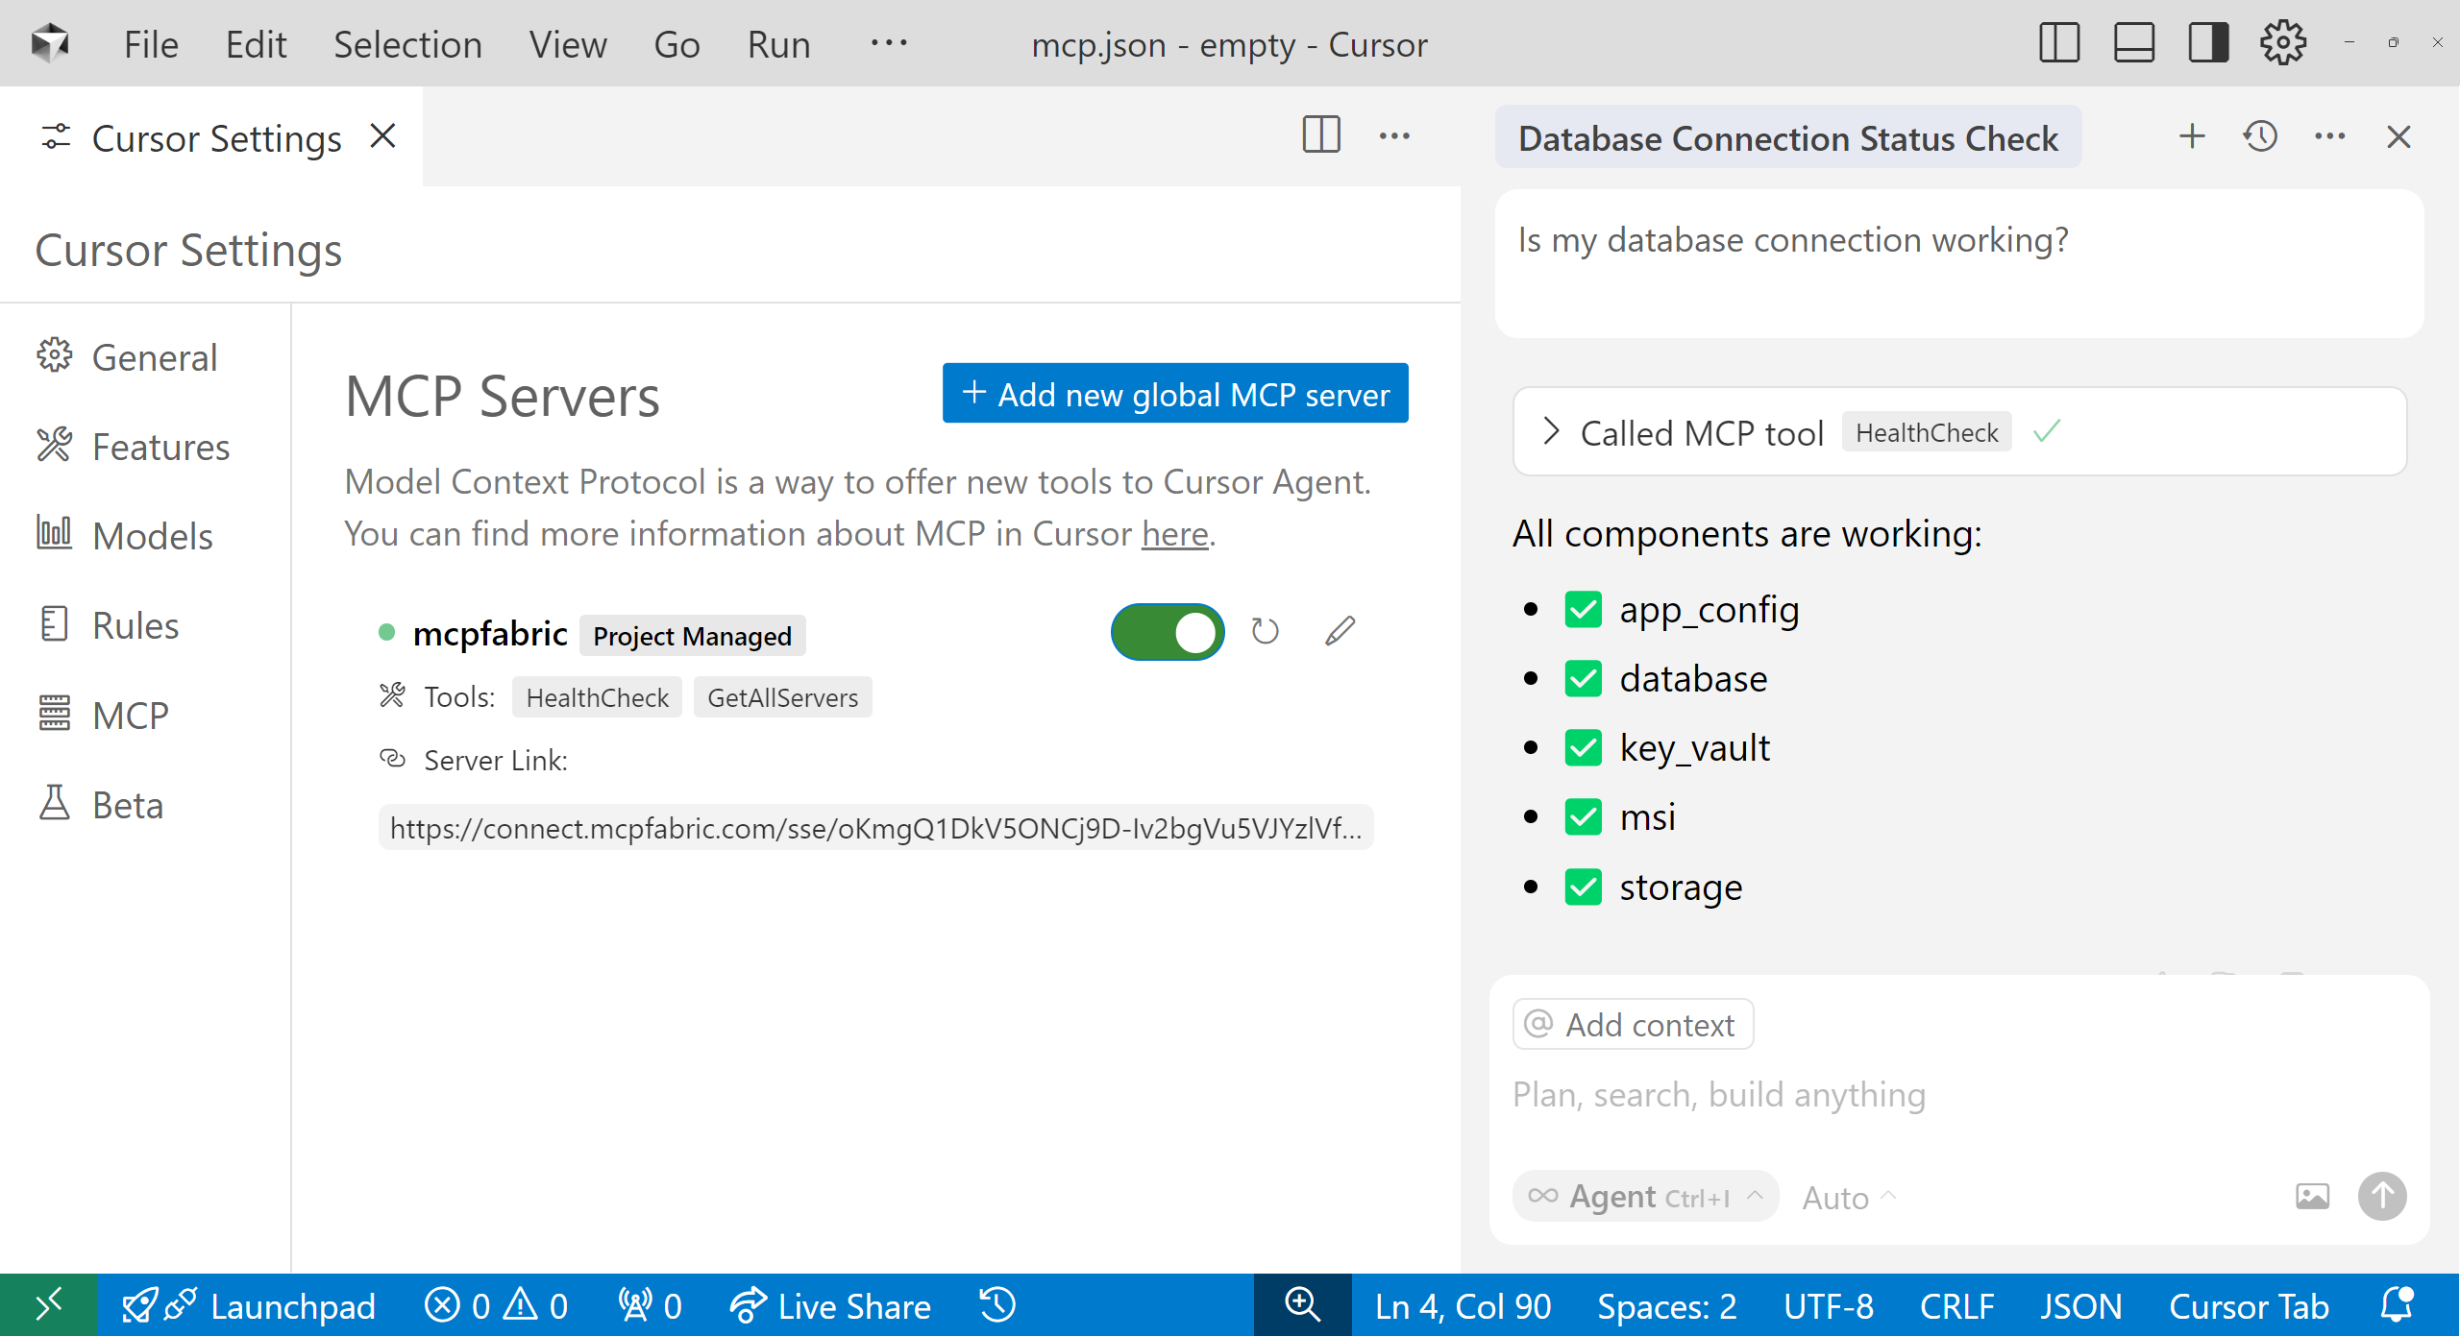
Task: Edit the mcpfabric server with the pencil icon
Action: coord(1340,631)
